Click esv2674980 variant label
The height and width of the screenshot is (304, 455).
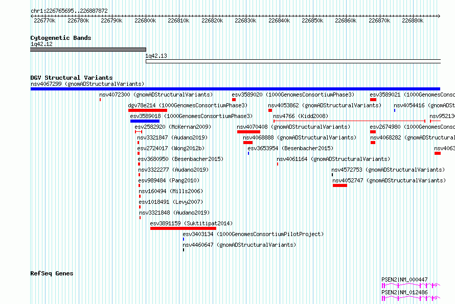(x=413, y=127)
